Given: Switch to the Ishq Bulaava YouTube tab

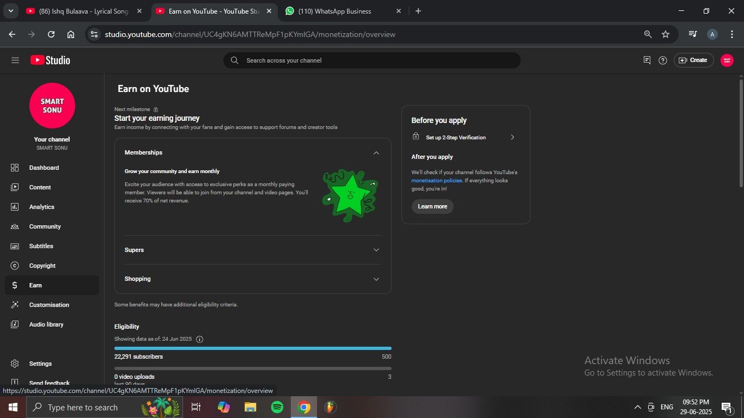Looking at the screenshot, I should pyautogui.click(x=84, y=11).
